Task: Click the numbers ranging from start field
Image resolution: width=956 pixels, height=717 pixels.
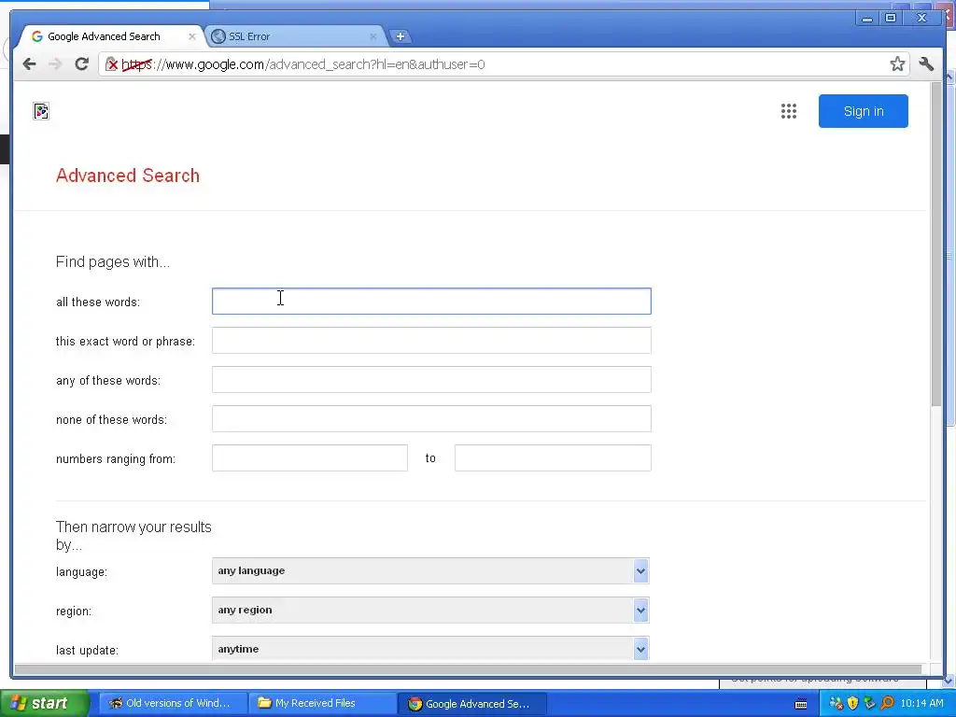Action: tap(310, 457)
